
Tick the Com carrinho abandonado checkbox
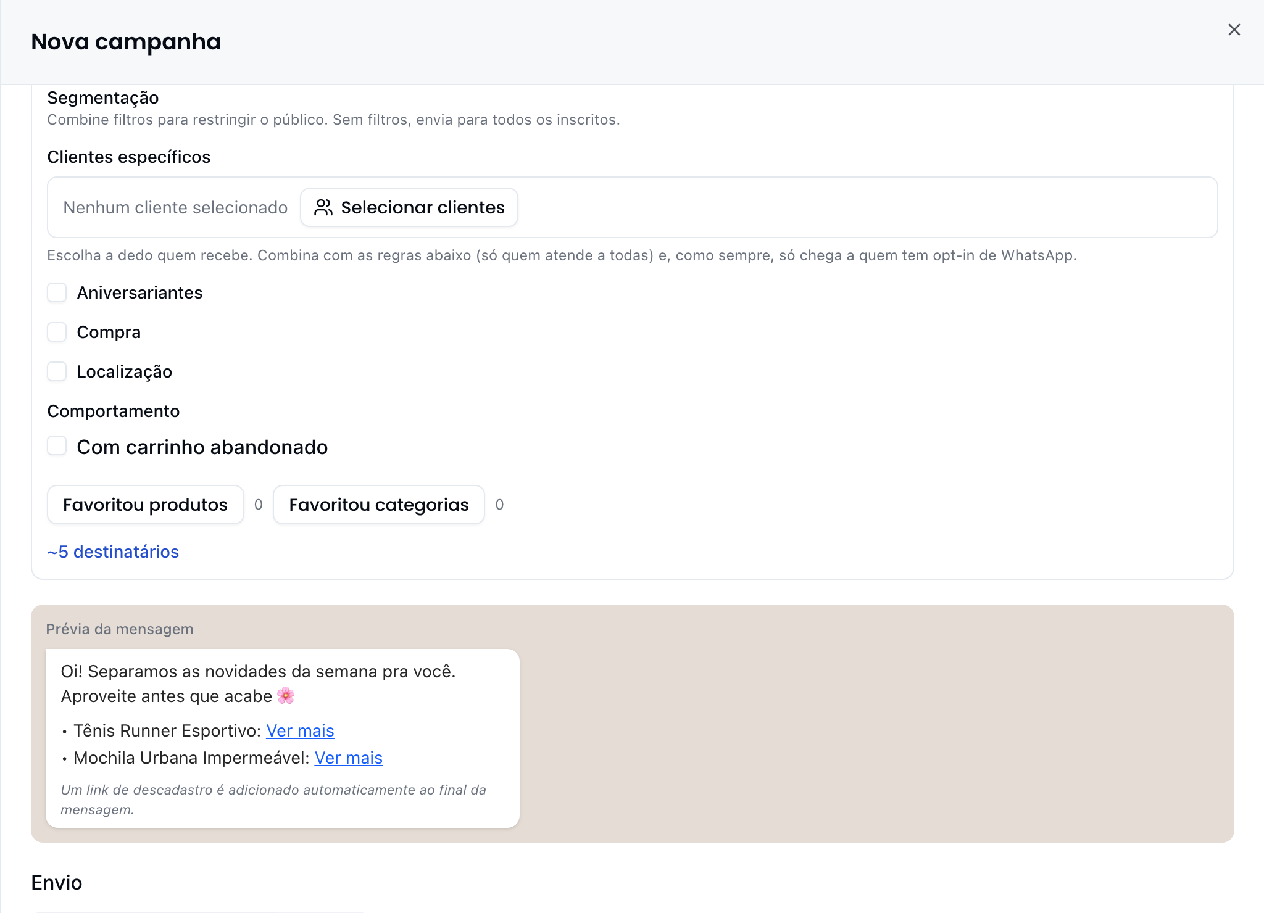57,445
